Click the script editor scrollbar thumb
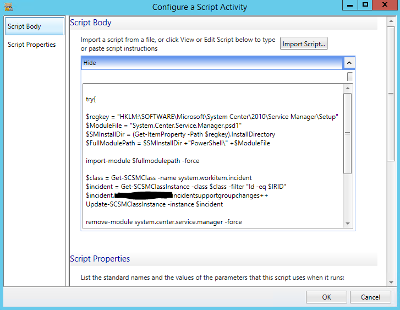Viewport: 400px width, 310px height. click(x=347, y=133)
